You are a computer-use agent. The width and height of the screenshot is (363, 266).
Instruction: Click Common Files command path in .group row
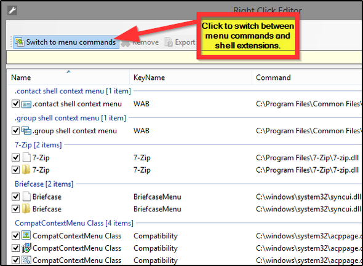(308, 131)
